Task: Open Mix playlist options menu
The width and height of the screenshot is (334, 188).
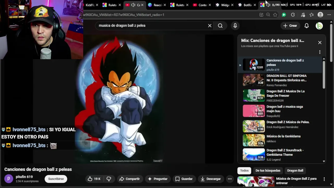Action: point(320,52)
